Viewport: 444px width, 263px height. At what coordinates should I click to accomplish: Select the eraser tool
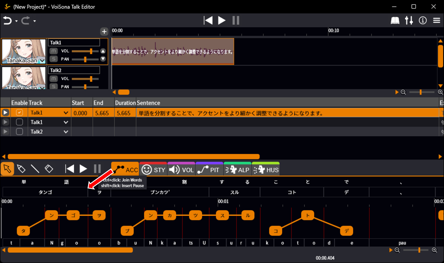click(49, 169)
